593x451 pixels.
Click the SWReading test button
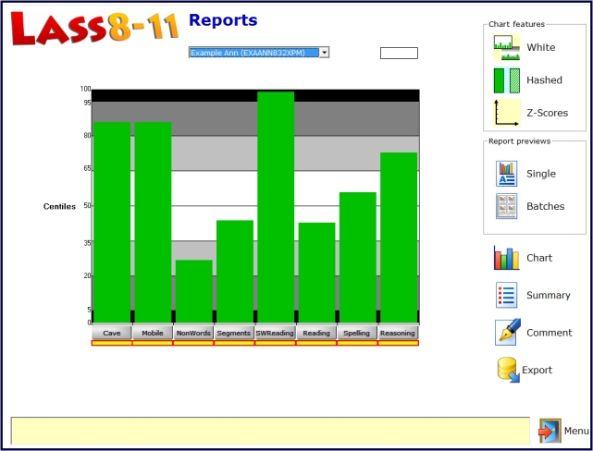point(275,333)
